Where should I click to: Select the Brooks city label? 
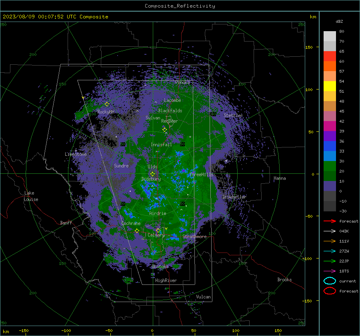[x=284, y=280]
